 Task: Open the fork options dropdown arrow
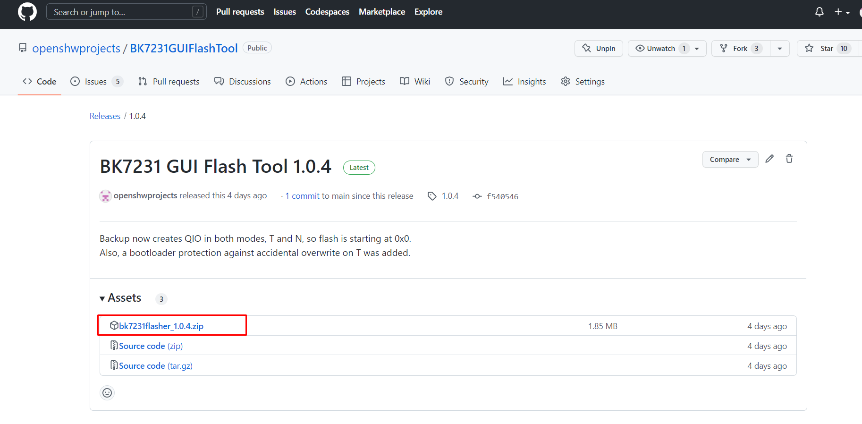pyautogui.click(x=780, y=48)
